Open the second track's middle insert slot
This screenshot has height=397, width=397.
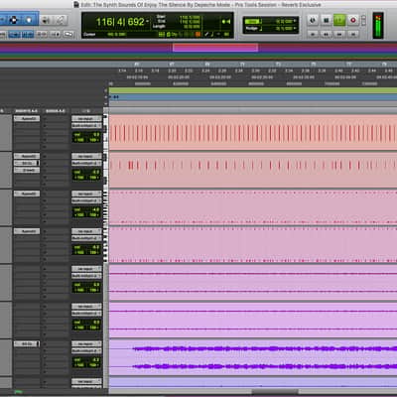tap(27, 163)
